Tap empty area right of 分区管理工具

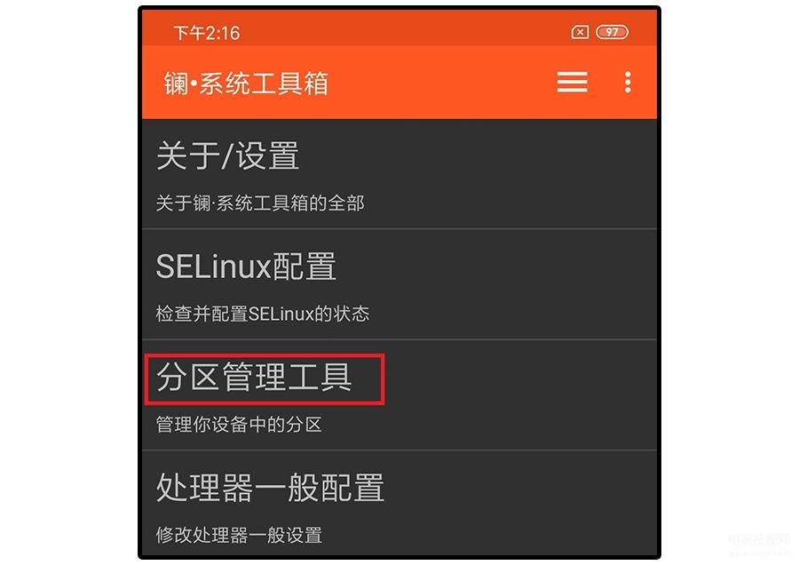point(518,378)
